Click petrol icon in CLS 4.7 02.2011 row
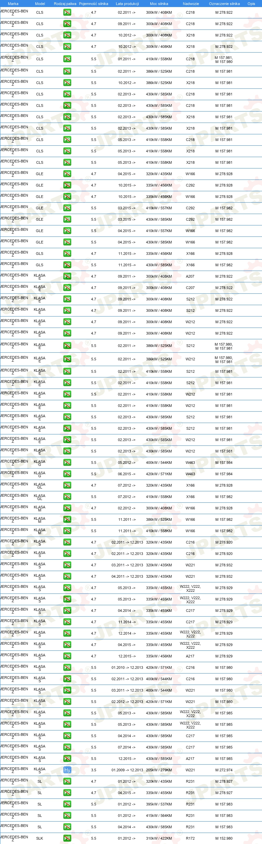 [67, 12]
